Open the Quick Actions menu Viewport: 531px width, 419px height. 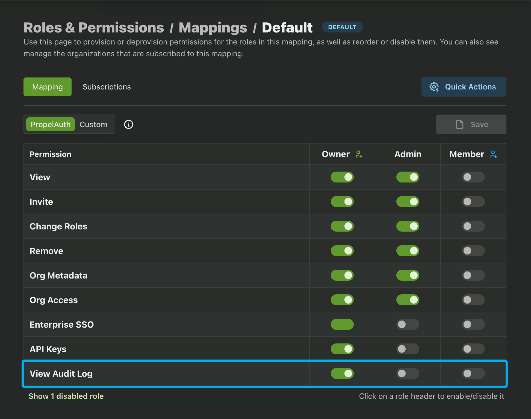click(x=470, y=87)
